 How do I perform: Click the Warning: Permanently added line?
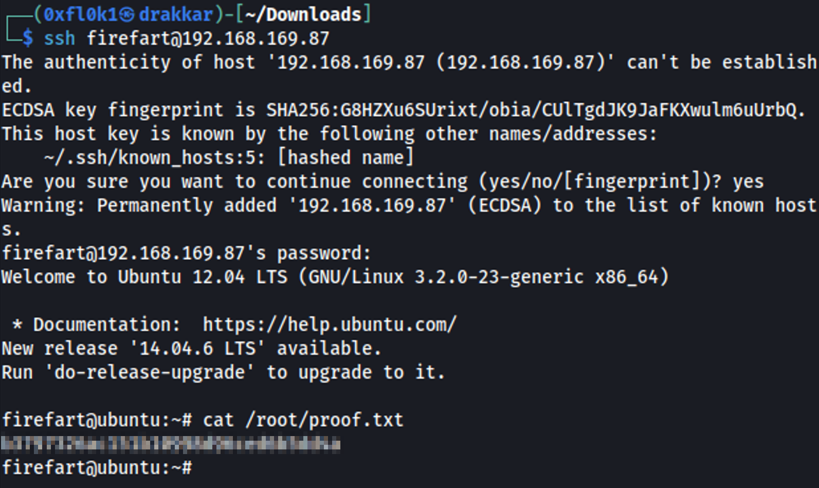409,206
